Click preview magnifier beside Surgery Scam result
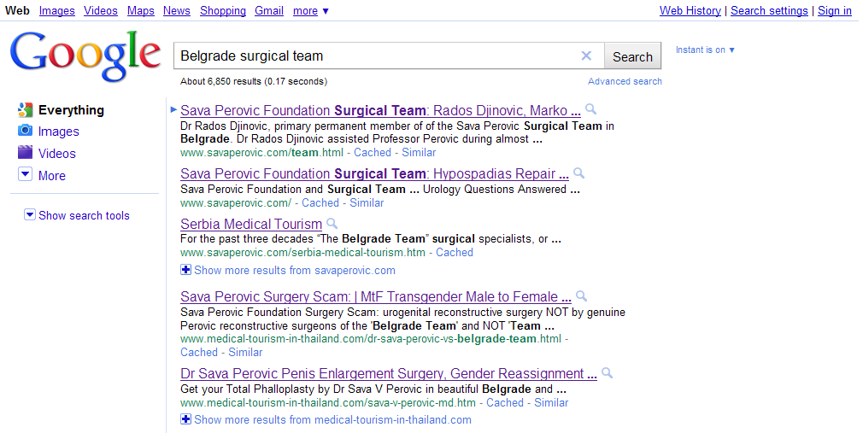The width and height of the screenshot is (863, 433). pos(582,296)
